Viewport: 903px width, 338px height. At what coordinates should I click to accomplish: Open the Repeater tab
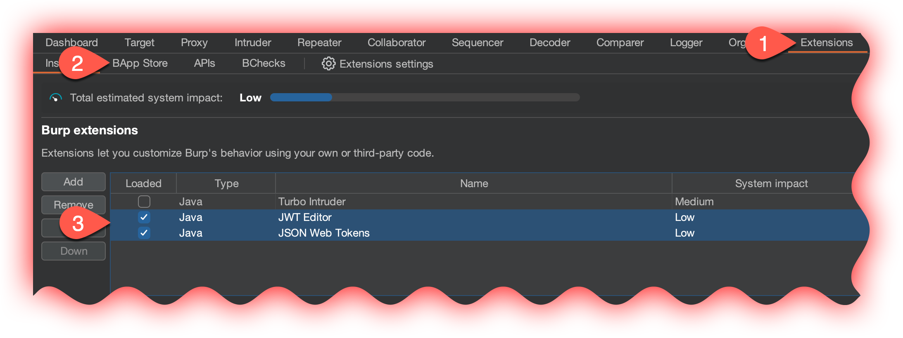319,42
